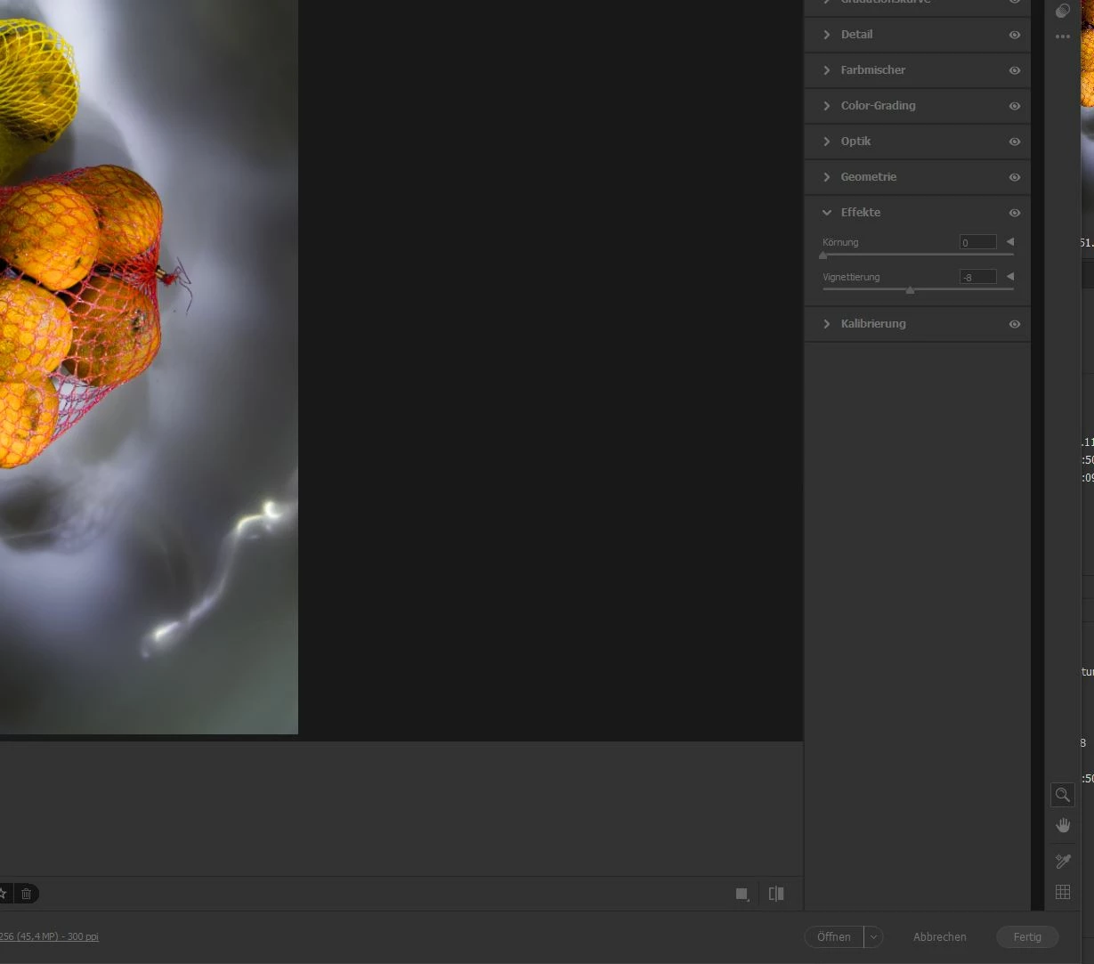Select the Hand tool

[x=1063, y=826]
